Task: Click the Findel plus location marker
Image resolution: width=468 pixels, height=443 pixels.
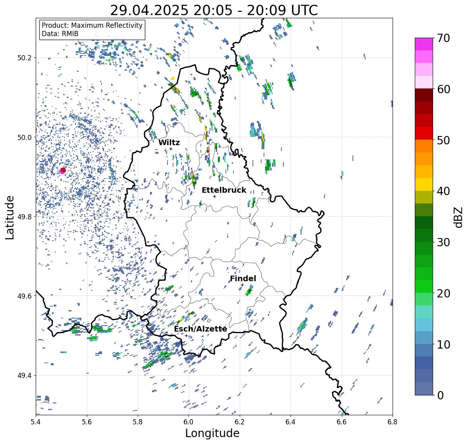Action: 243,285
